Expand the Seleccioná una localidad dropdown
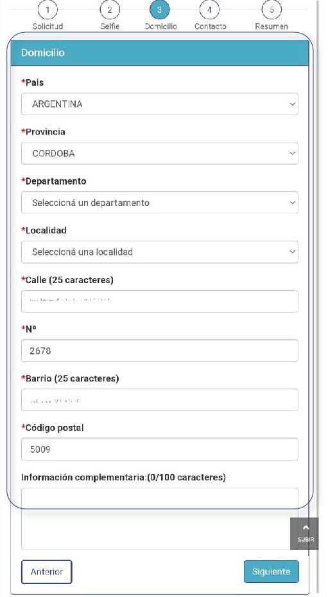 point(160,252)
